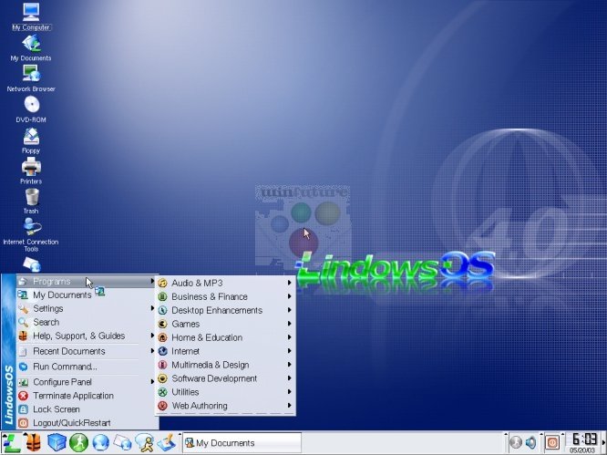
Task: Expand the arrow next to Internet
Action: pyautogui.click(x=289, y=351)
